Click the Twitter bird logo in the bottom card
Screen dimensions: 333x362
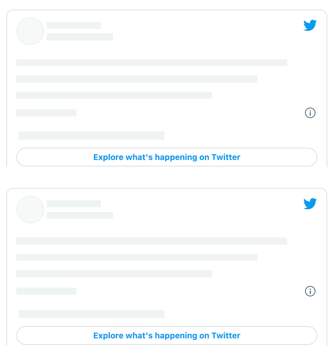tap(310, 204)
